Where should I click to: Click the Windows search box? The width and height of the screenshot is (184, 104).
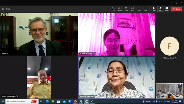(22, 101)
